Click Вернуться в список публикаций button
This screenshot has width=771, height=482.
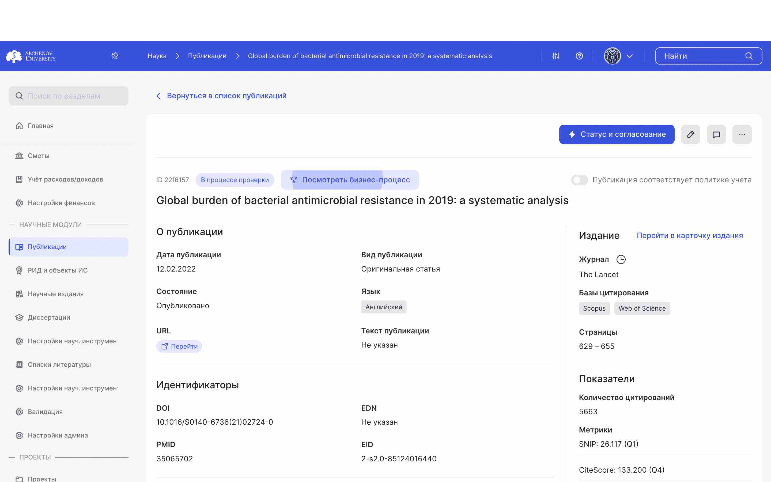(221, 96)
